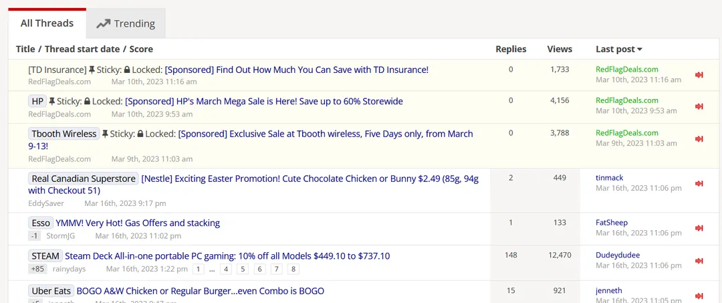This screenshot has width=722, height=303.
Task: Go to last post of Uber Eats thread
Action: tap(699, 296)
